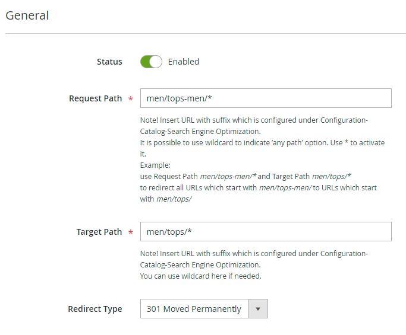This screenshot has height=335, width=406.
Task: Focus the Target Path input field
Action: (x=266, y=232)
